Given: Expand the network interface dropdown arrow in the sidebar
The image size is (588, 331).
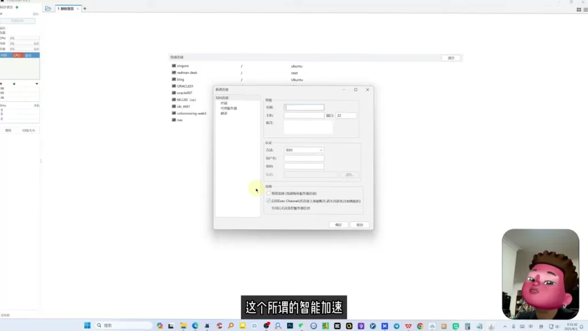Looking at the screenshot, I should coord(37,84).
